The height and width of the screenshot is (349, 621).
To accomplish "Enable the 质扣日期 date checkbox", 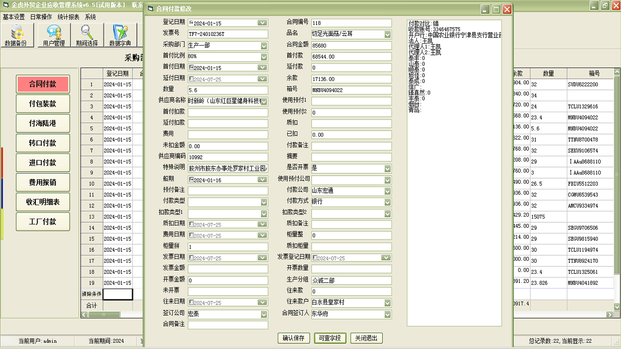I will [191, 224].
